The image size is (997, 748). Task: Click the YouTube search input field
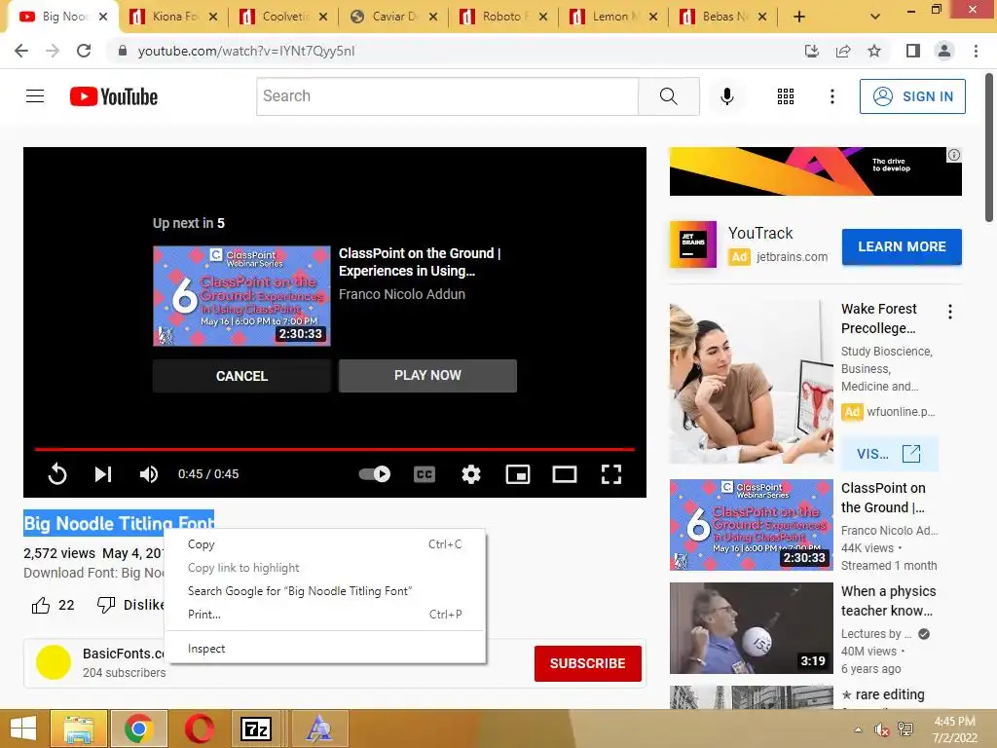point(447,96)
